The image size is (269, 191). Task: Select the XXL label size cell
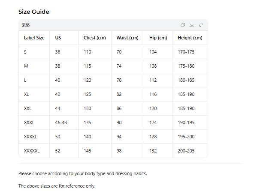[x=28, y=108]
